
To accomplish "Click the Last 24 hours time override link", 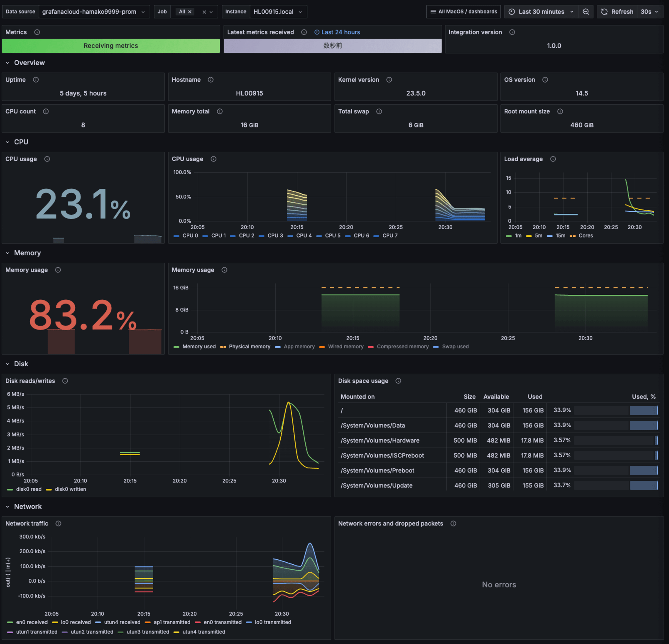I will coord(337,32).
